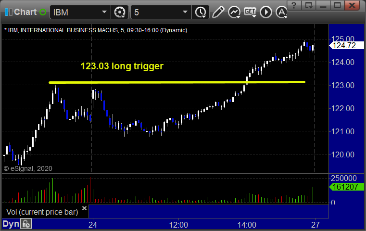The height and width of the screenshot is (231, 366).
Task: Open the time template clock menu
Action: coord(201,12)
